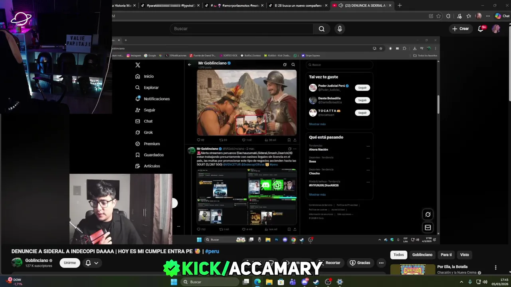Click the system tray microphone icon
Image resolution: width=511 pixels, height=287 pixels.
click(470, 282)
